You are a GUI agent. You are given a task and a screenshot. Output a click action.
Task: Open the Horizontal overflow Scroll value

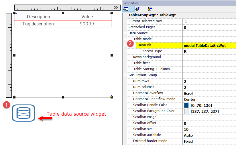pyautogui.click(x=209, y=93)
